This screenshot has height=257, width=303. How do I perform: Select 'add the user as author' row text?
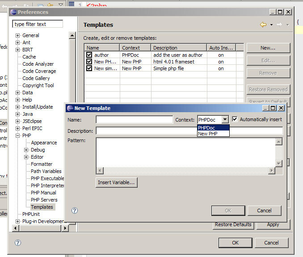click(178, 55)
